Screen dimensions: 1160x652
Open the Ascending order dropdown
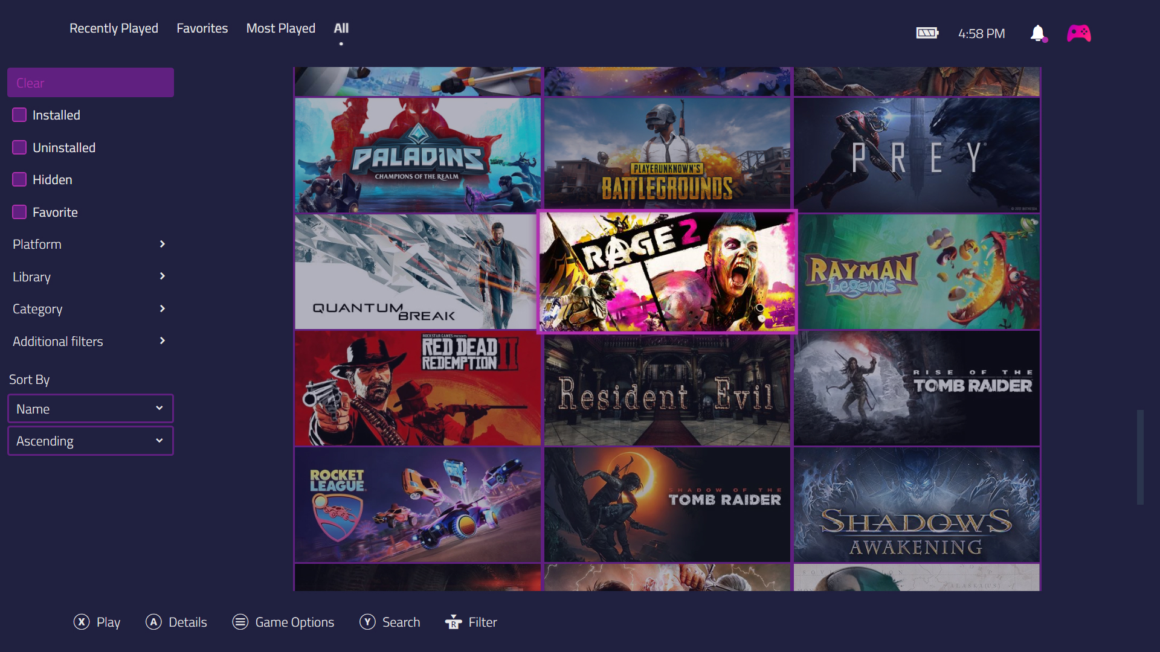(x=91, y=441)
